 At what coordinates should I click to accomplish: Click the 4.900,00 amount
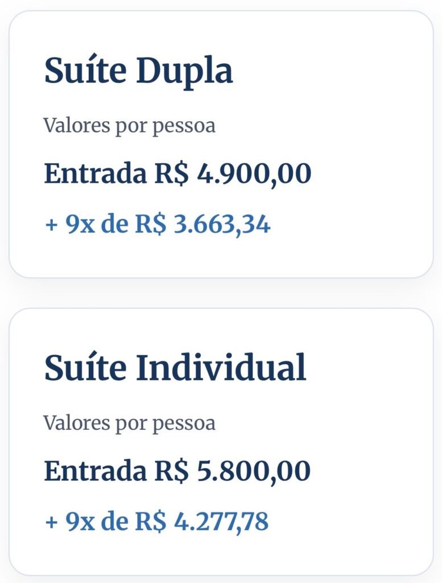point(254,174)
